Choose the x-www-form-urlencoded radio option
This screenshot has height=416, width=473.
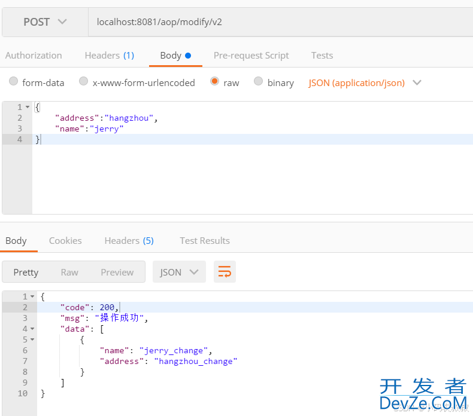click(83, 81)
